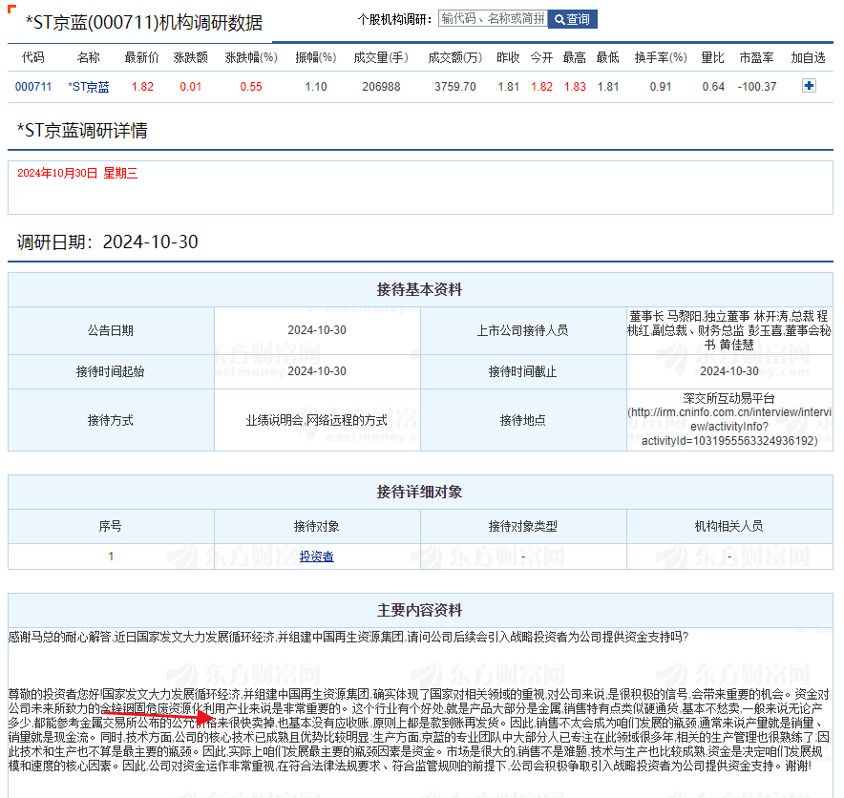This screenshot has width=844, height=798.
Task: Click the 接待时间截止 label cell
Action: (x=523, y=371)
